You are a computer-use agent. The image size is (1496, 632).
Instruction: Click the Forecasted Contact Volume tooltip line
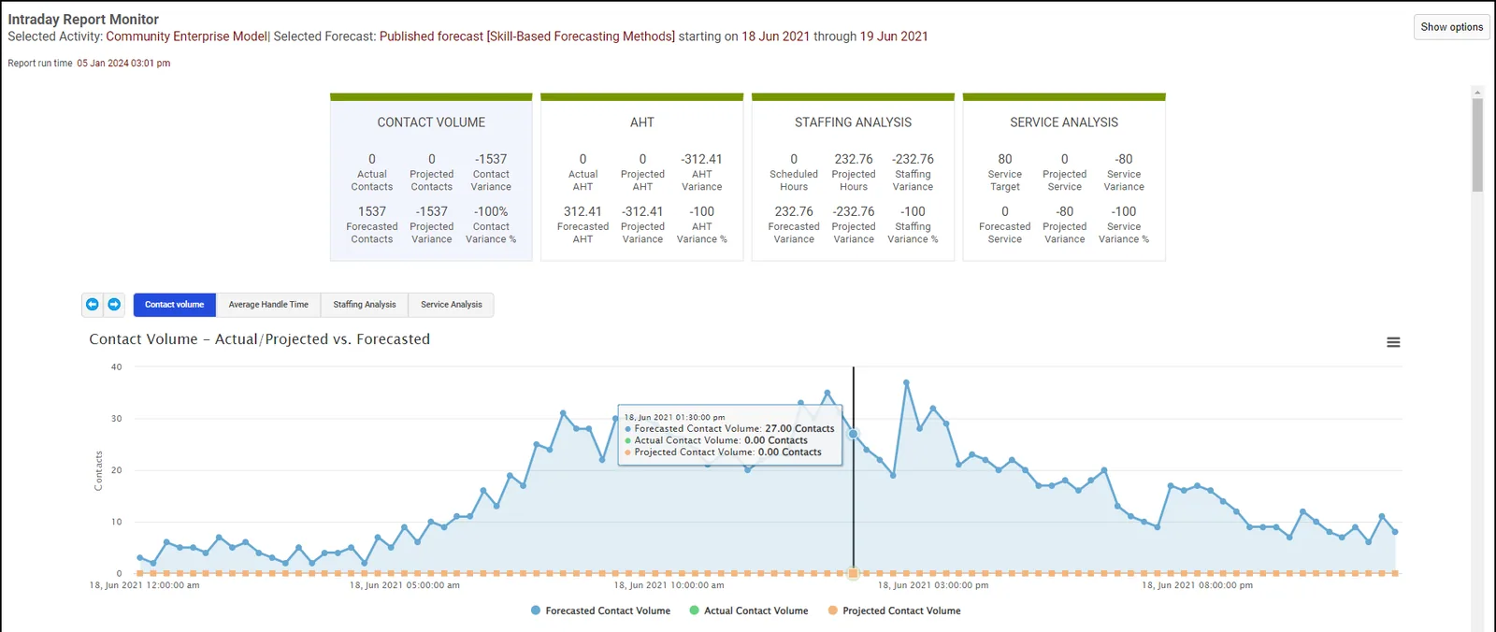[x=729, y=429]
